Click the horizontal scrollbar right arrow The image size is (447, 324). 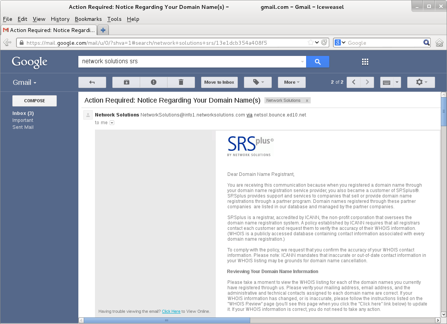pyautogui.click(x=438, y=320)
